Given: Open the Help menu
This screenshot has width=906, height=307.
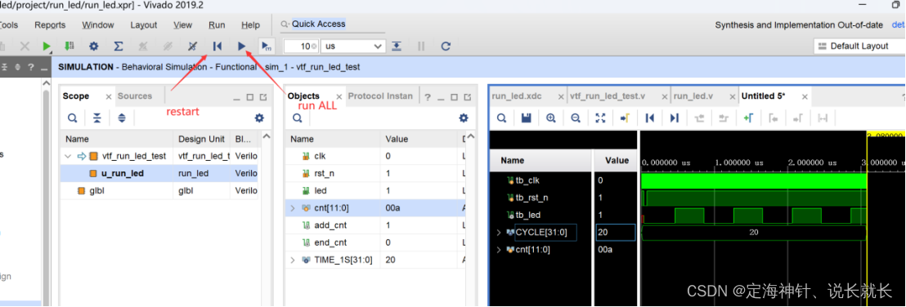Looking at the screenshot, I should coord(250,24).
